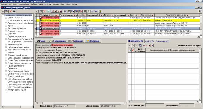Open search with the binoculars icon above the tree

pyautogui.click(x=14, y=11)
